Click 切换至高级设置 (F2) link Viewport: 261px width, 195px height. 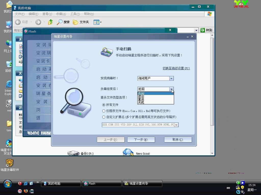pos(176,68)
